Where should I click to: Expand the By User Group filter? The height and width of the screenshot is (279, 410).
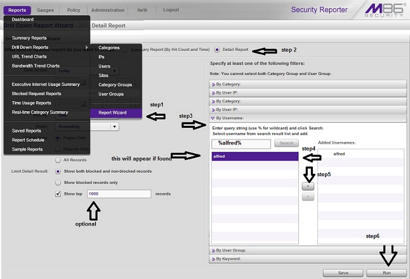[231, 250]
